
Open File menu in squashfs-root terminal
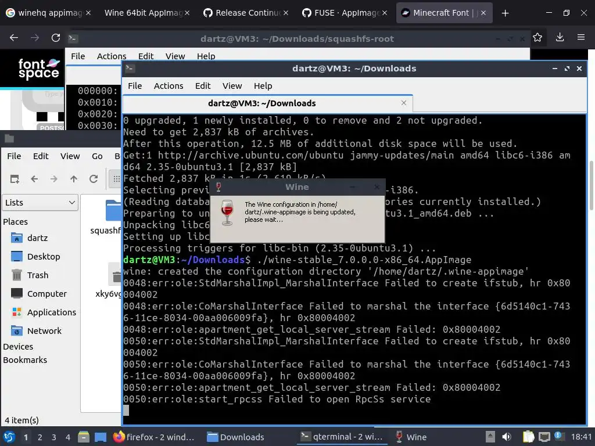78,56
